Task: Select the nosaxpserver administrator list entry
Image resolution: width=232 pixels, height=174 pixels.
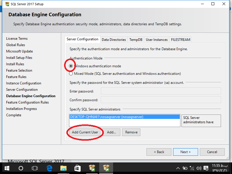Action: tap(107, 117)
